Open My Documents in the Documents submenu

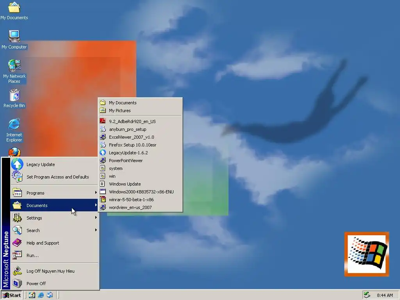[x=140, y=103]
